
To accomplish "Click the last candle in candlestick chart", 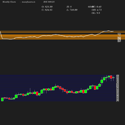I will [x=113, y=78].
